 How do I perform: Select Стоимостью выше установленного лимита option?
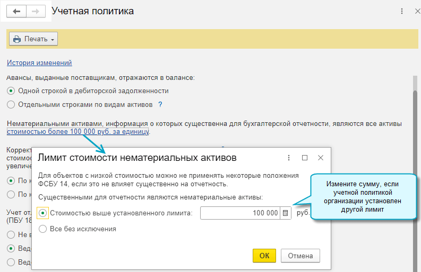click(44, 213)
